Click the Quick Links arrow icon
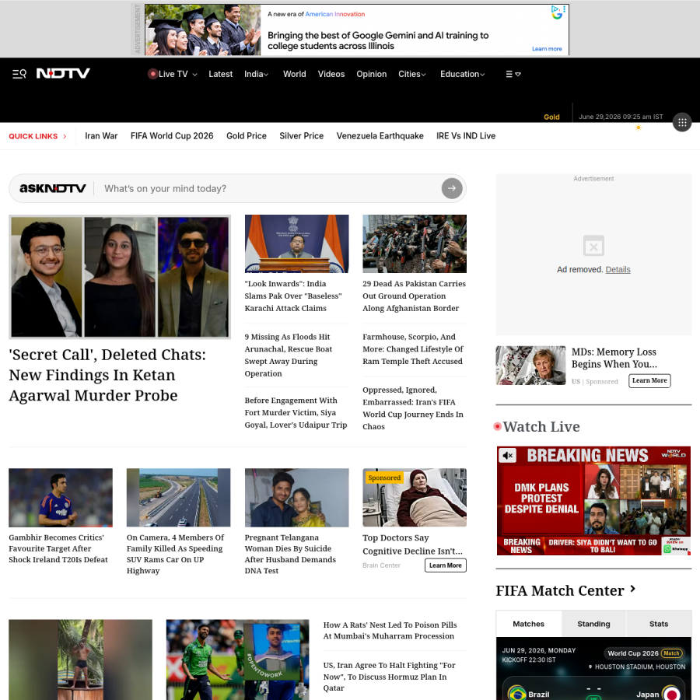The width and height of the screenshot is (700, 700). click(65, 136)
